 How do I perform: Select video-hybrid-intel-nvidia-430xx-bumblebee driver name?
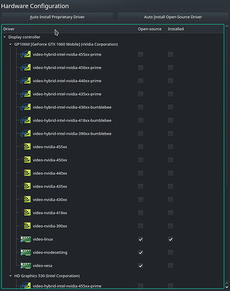(x=72, y=107)
